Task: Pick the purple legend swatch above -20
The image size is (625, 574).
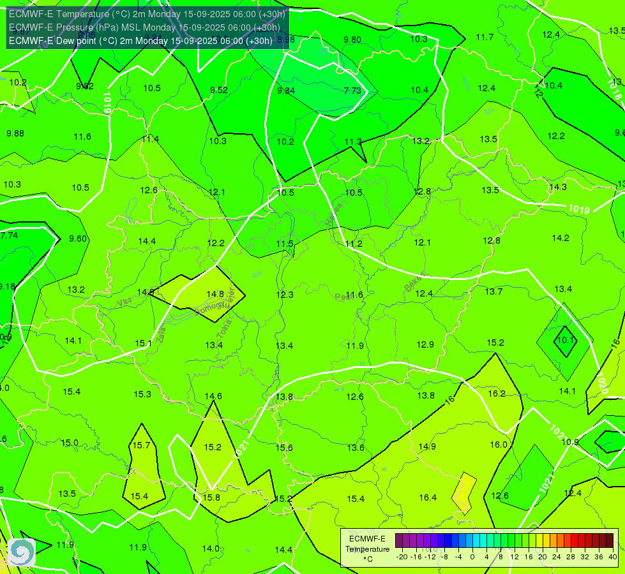Action: point(399,541)
